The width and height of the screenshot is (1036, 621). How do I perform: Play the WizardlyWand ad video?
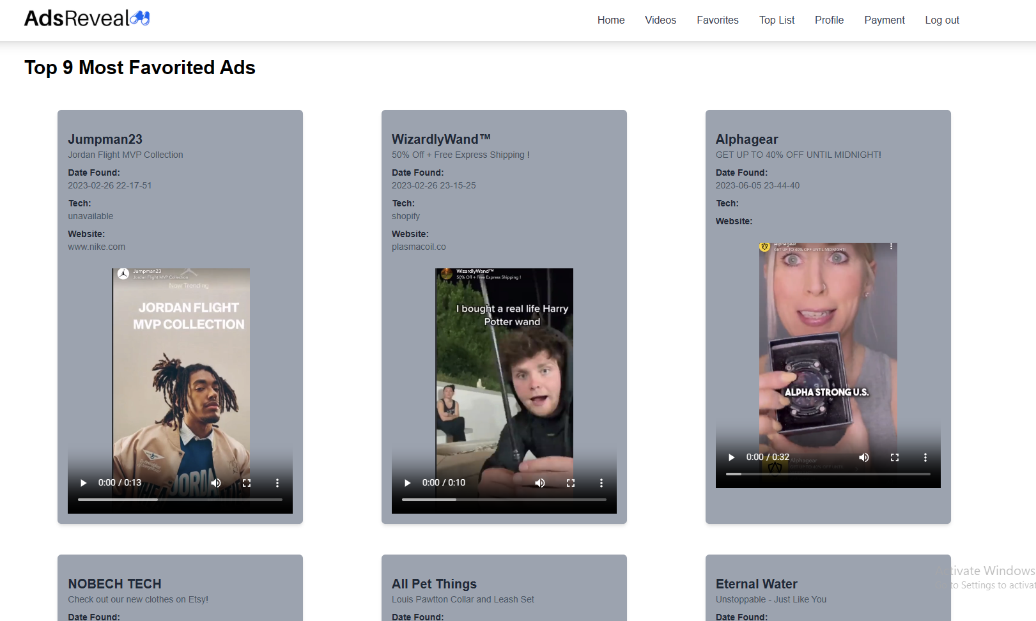tap(407, 483)
